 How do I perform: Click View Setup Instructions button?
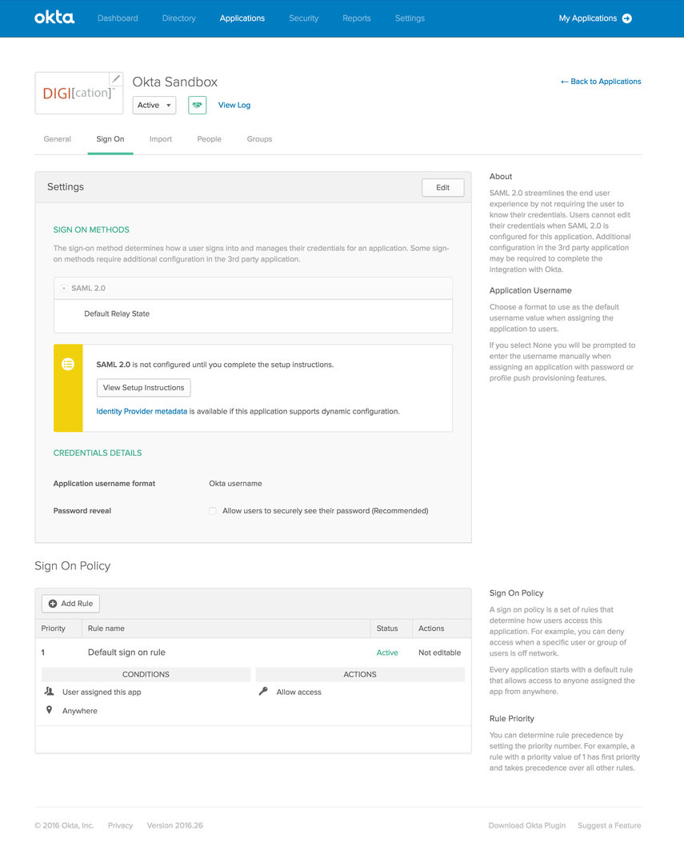tap(143, 388)
